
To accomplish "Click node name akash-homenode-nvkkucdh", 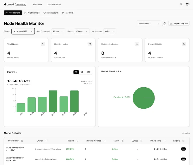I will point(15,159).
